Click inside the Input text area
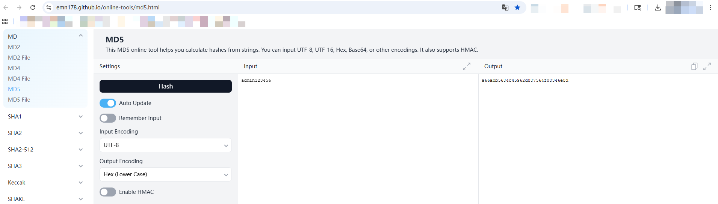 358,139
